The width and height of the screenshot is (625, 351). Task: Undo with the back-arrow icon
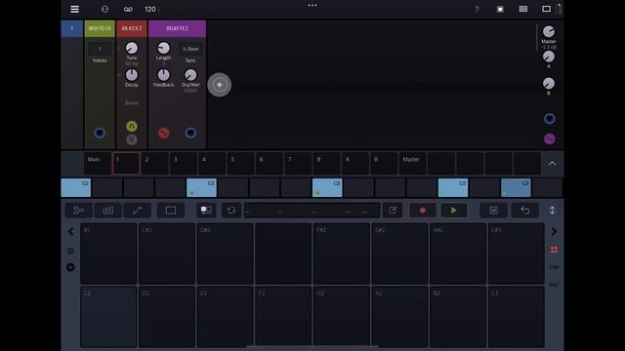coord(525,211)
